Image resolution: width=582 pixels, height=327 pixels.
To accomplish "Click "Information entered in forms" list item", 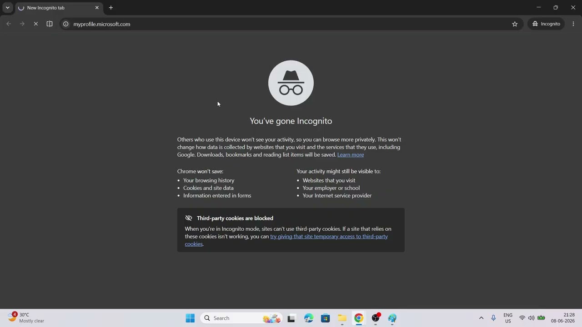I will click(217, 196).
